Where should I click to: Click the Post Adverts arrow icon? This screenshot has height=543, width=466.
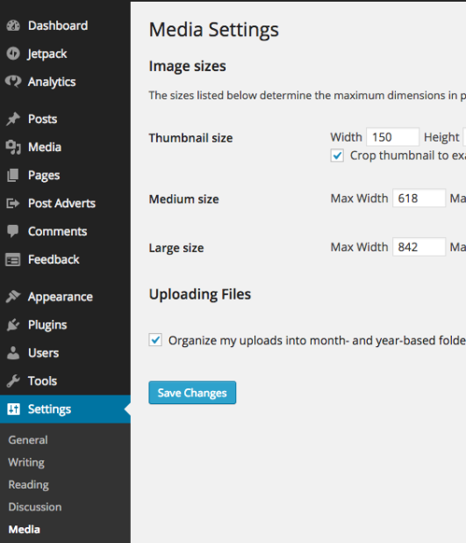(13, 203)
